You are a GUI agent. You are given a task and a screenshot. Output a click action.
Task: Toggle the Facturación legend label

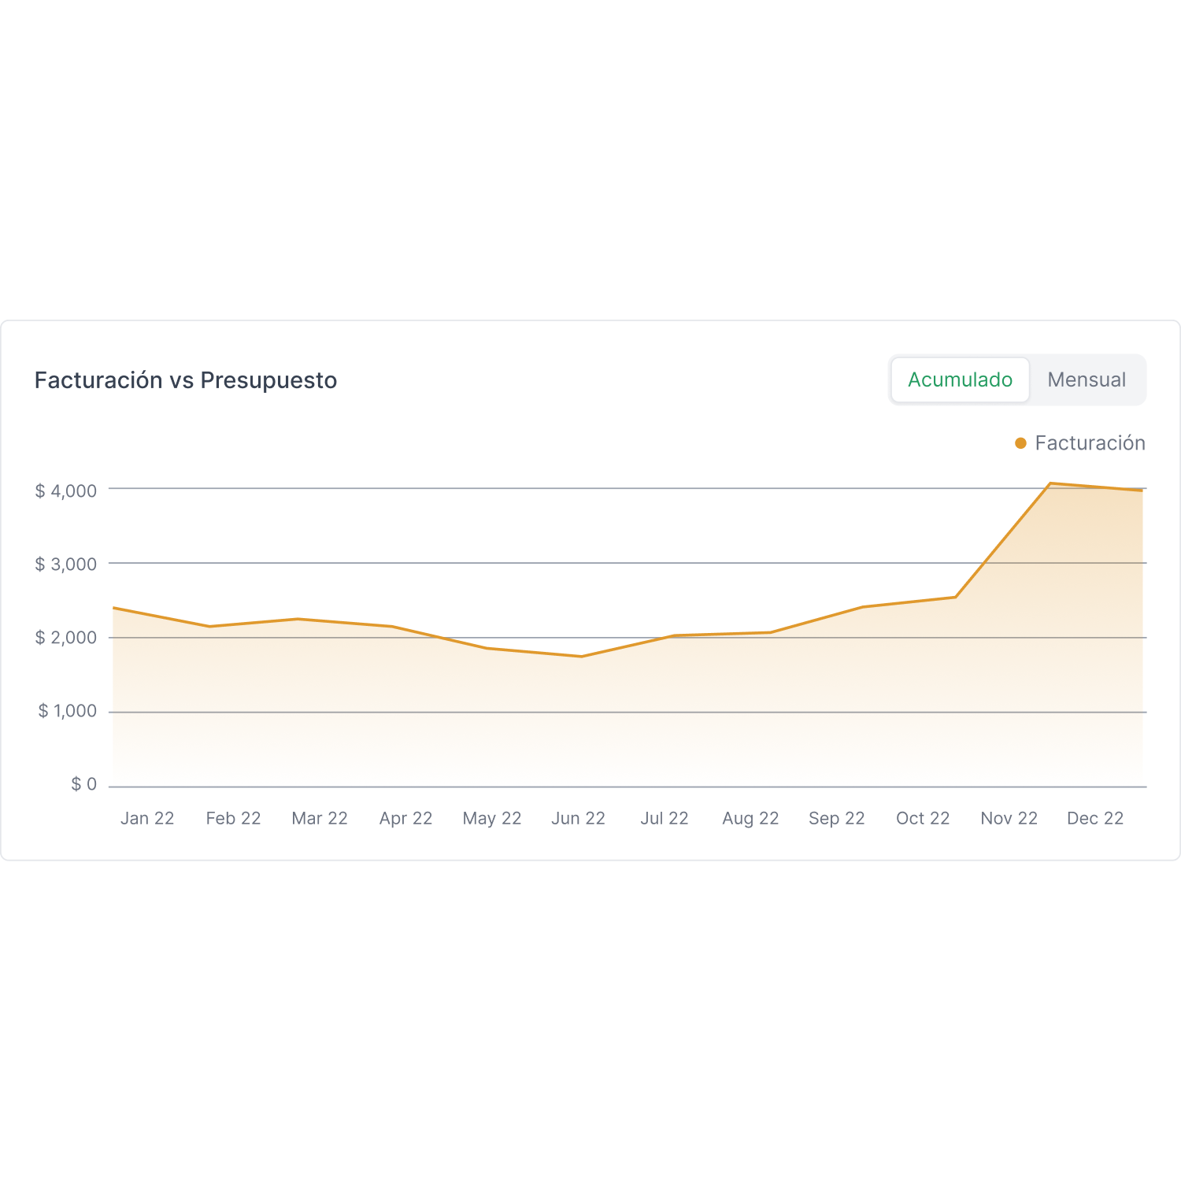(x=1090, y=443)
